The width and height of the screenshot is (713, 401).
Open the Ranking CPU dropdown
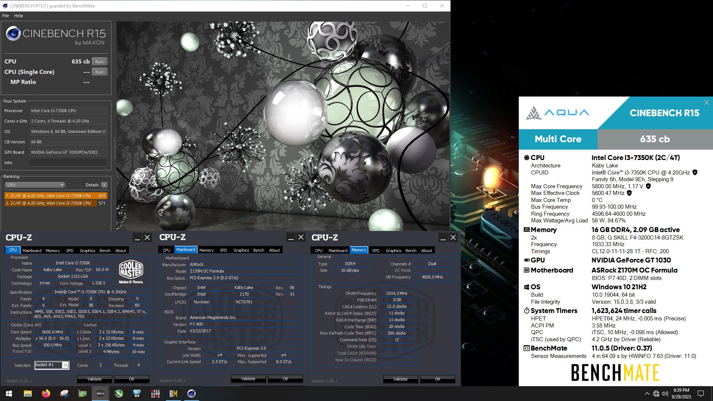pos(35,185)
